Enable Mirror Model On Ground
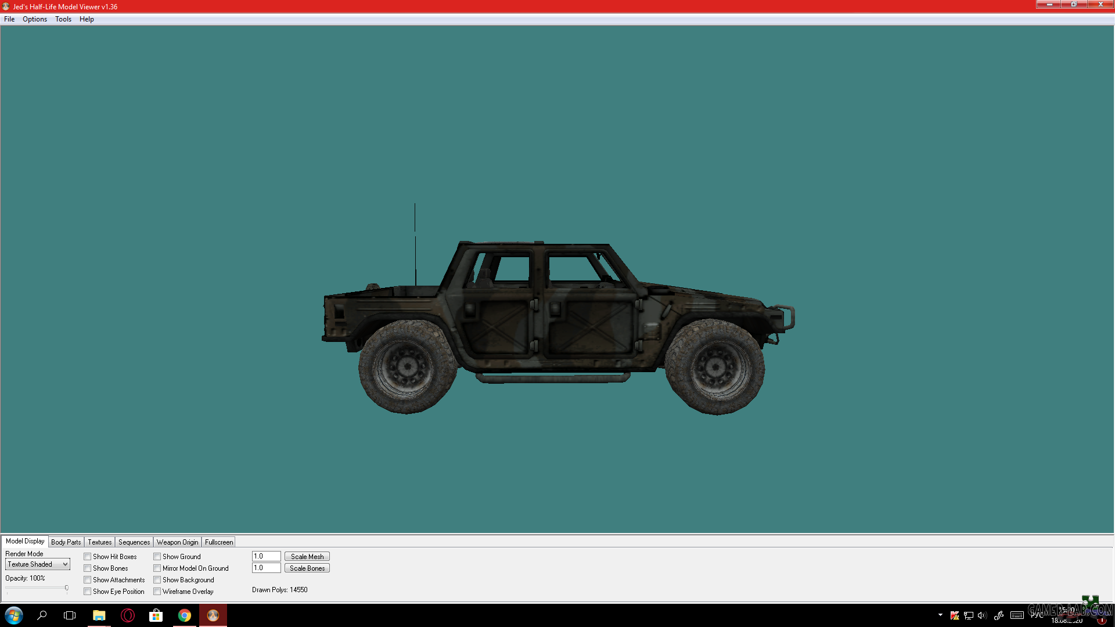The image size is (1115, 627). coord(157,568)
